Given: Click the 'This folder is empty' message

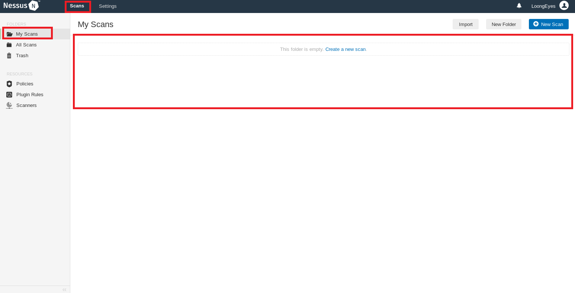Looking at the screenshot, I should pyautogui.click(x=302, y=49).
